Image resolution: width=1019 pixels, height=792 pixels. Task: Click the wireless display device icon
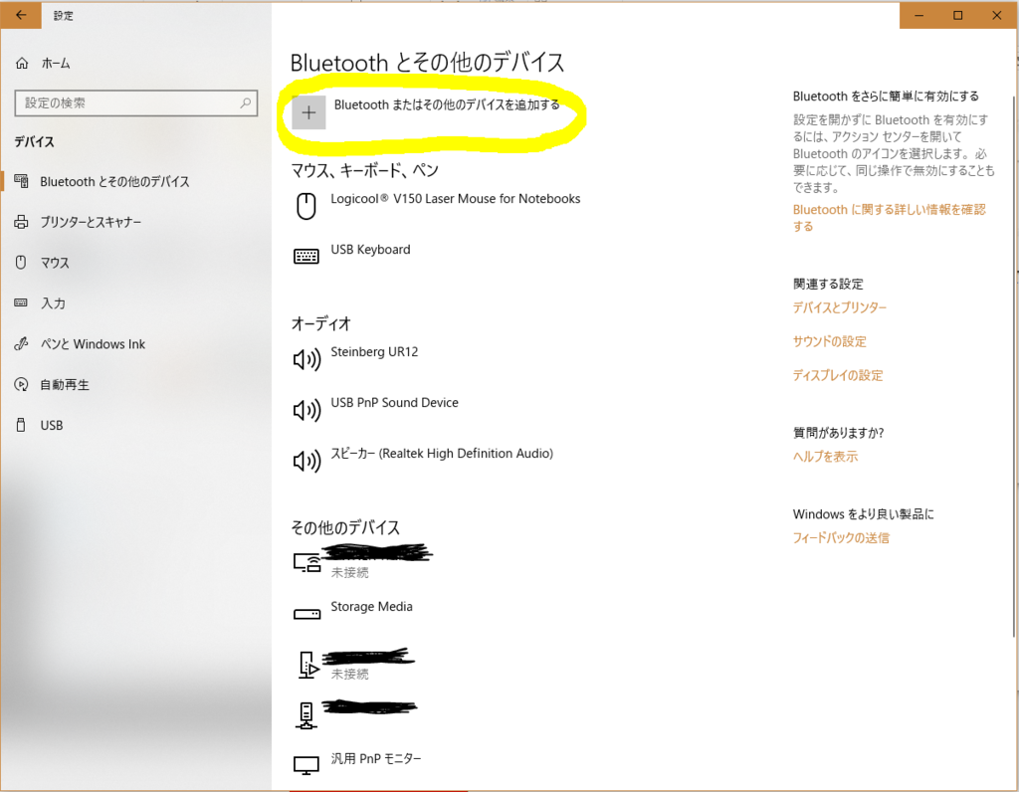pyautogui.click(x=306, y=562)
